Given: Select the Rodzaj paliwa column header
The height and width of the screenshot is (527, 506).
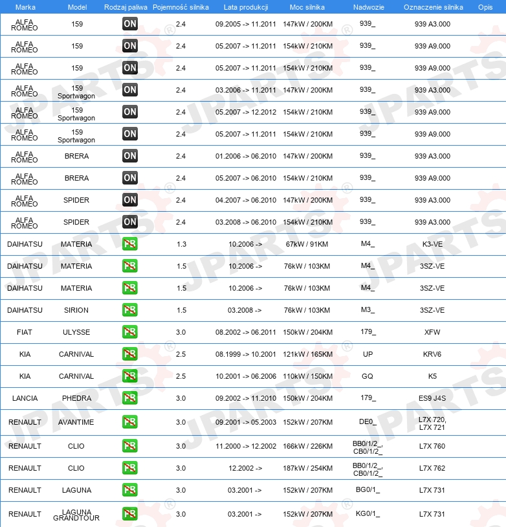Looking at the screenshot, I should point(126,7).
